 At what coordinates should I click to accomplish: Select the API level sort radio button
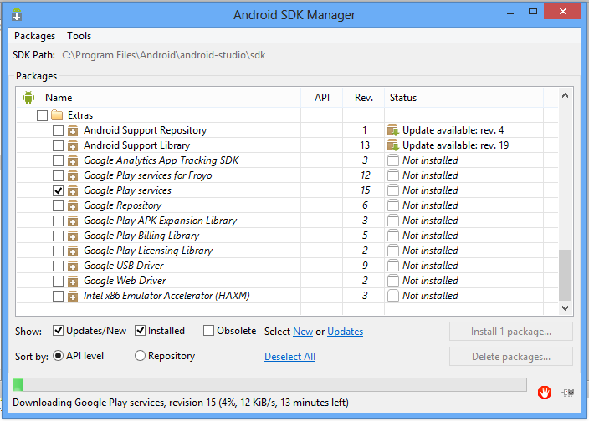pyautogui.click(x=58, y=355)
